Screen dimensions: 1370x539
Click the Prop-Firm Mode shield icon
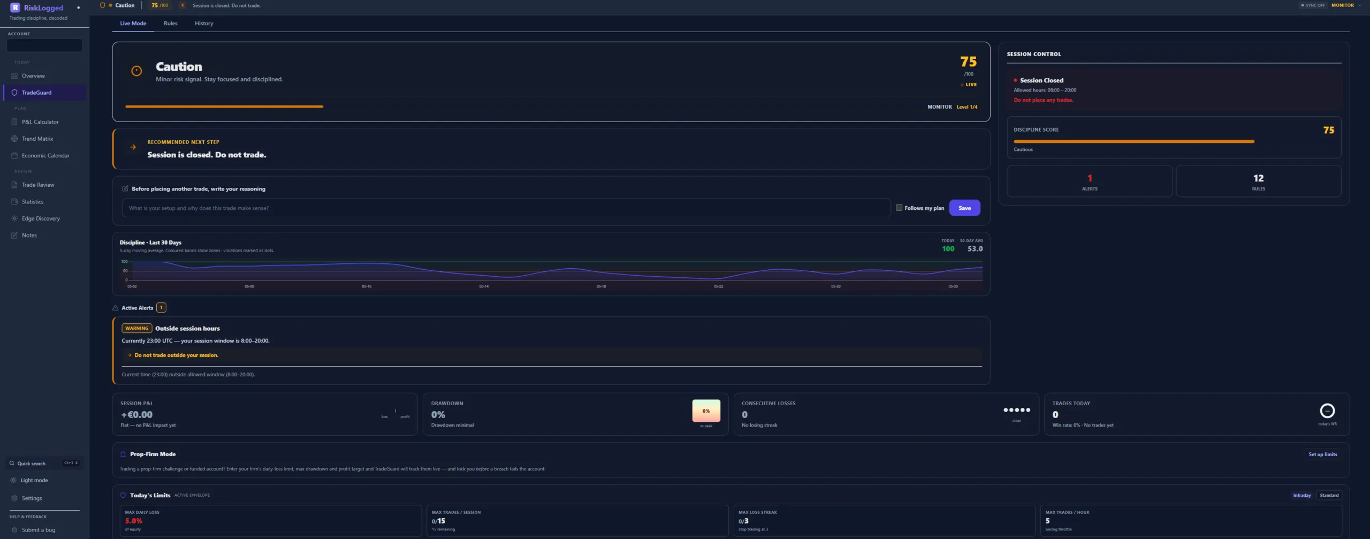point(123,454)
